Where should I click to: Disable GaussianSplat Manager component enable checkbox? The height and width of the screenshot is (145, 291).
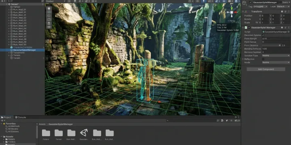(x=249, y=27)
